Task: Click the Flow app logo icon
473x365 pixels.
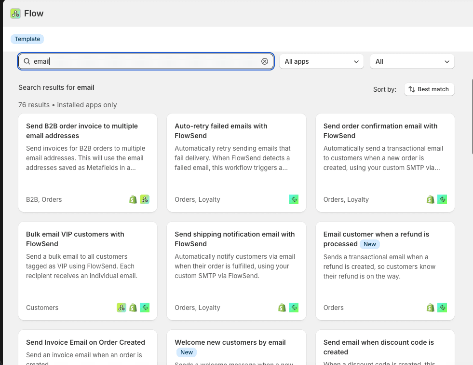Action: point(15,14)
